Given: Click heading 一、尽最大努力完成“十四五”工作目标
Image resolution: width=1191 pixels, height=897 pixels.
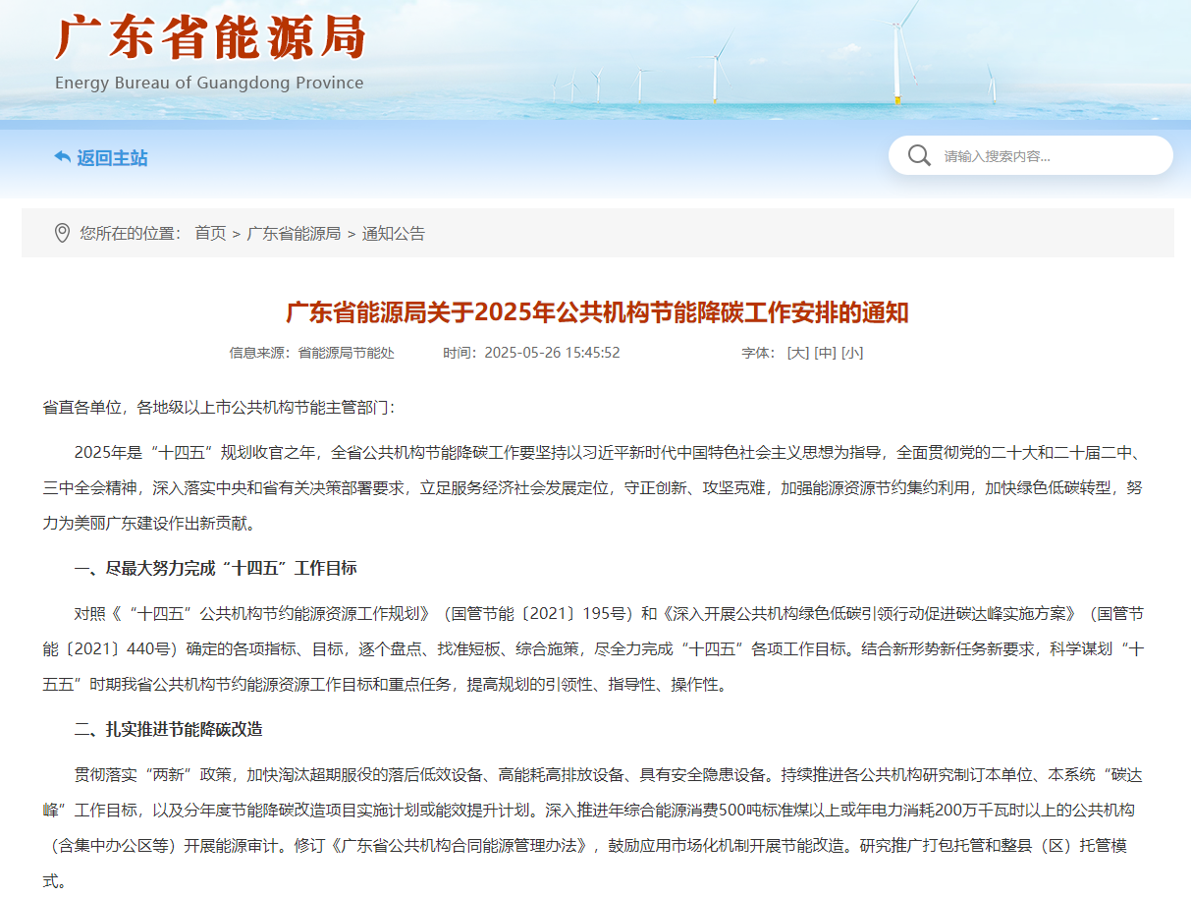Looking at the screenshot, I should [216, 568].
